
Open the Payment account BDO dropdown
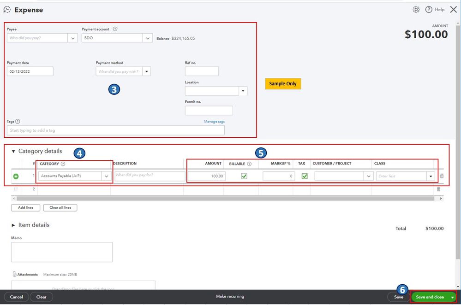point(148,38)
